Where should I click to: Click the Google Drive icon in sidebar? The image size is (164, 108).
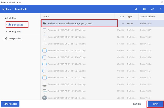point(6,39)
